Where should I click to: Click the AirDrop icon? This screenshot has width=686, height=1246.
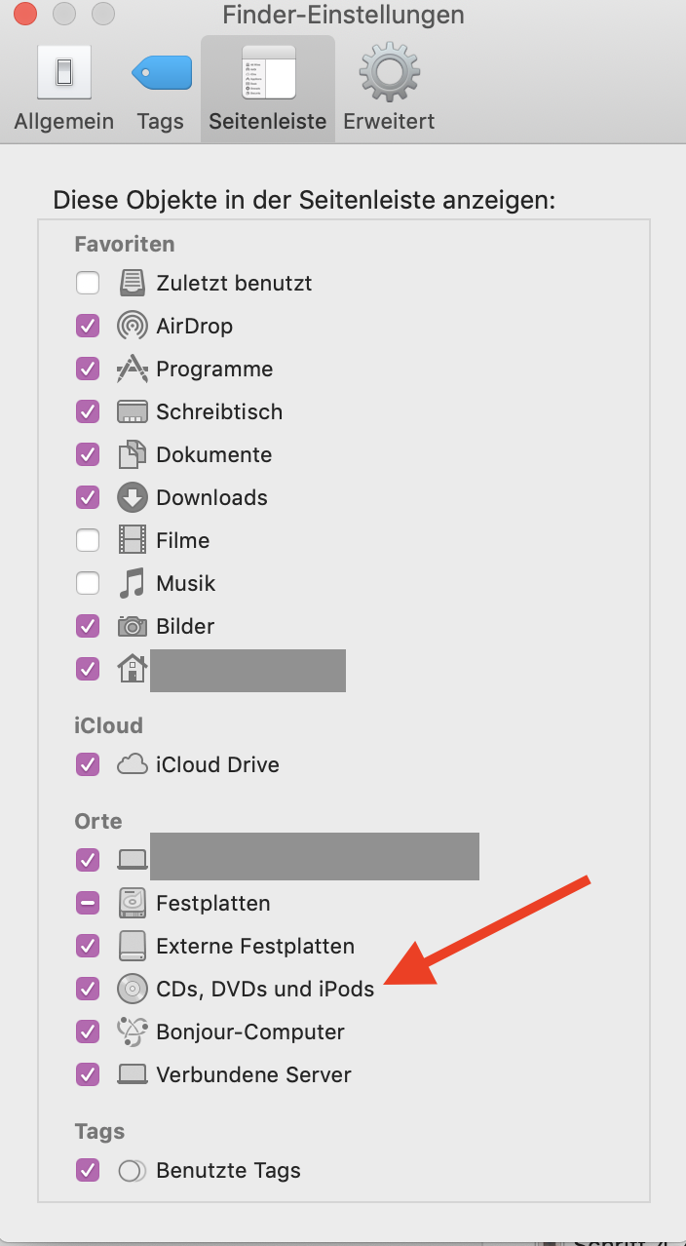pos(133,326)
